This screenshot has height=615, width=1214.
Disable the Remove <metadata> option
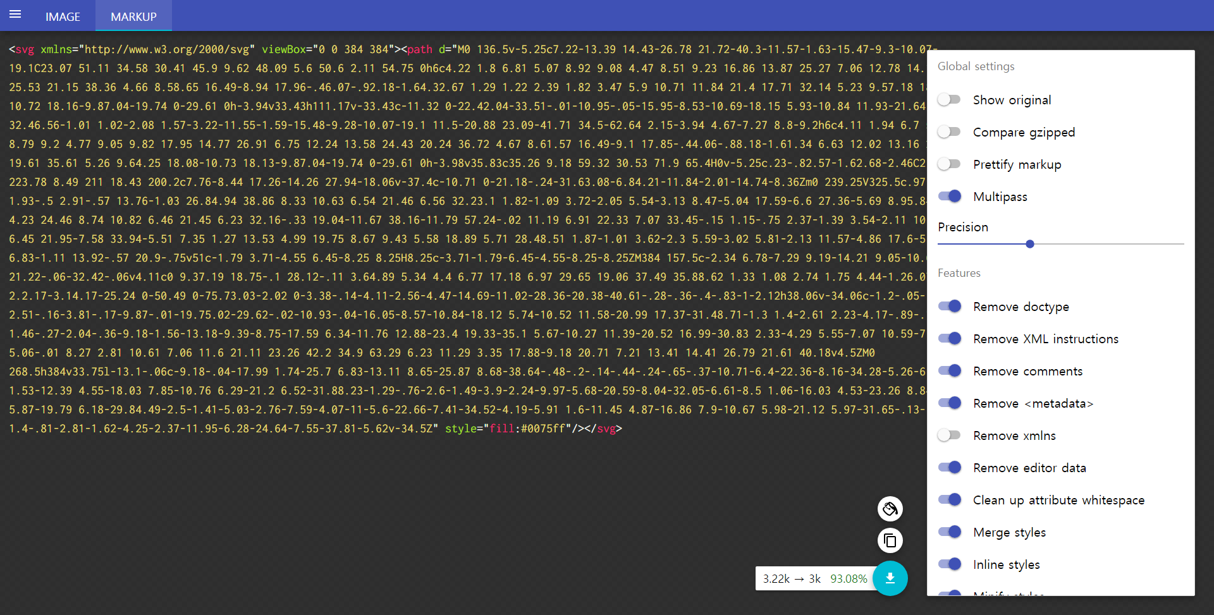click(x=950, y=403)
